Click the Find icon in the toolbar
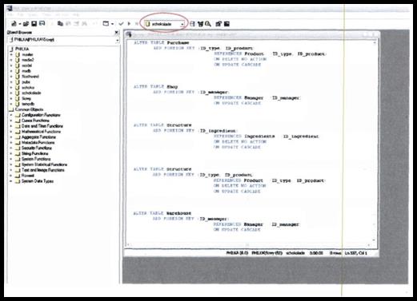Screen dimensions: 417x301 [x=84, y=24]
